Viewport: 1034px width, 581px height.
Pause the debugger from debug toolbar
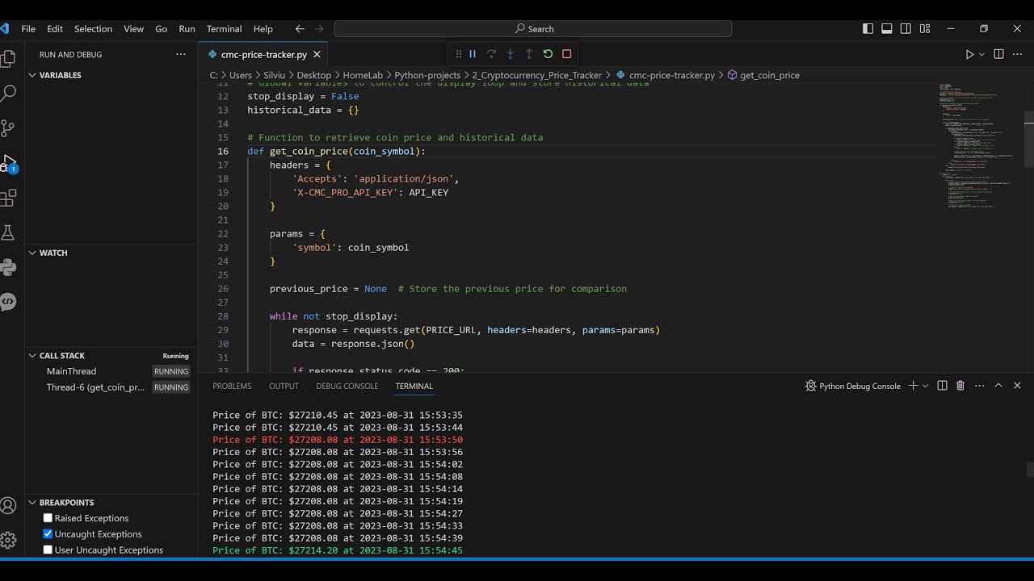pyautogui.click(x=473, y=54)
